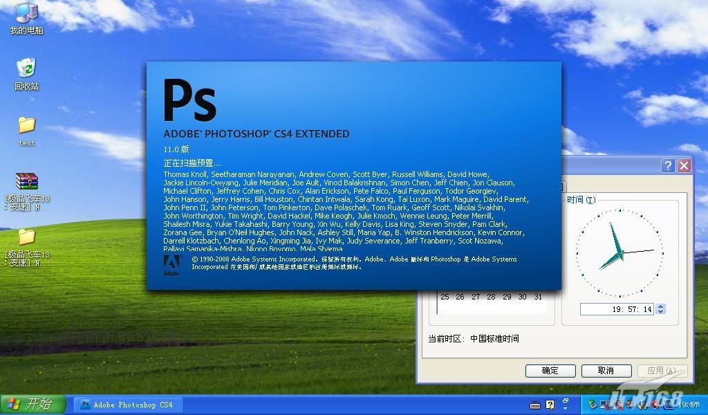Viewport: 708px width, 415px height.
Task: Click the 时间(T) group label
Action: pos(581,200)
